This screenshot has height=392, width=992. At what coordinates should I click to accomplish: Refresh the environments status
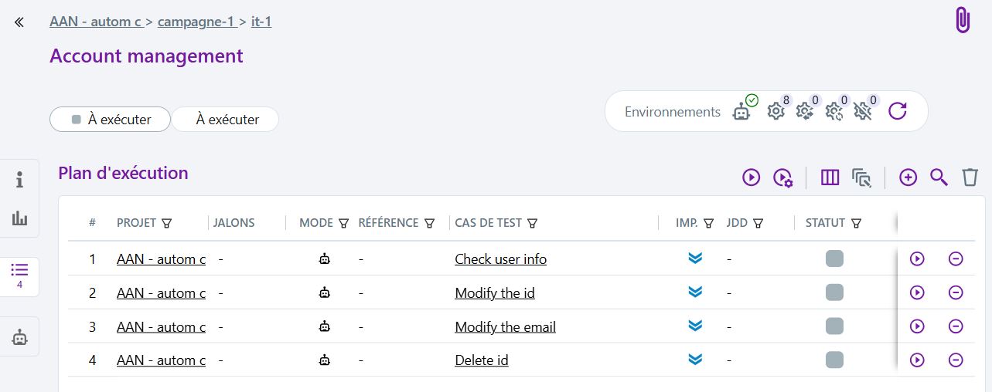click(897, 112)
